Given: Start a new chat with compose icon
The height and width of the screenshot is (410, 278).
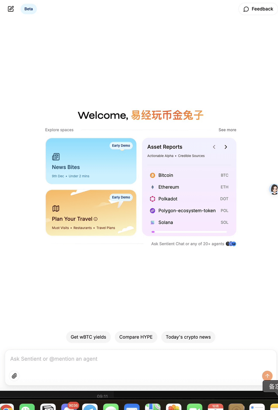Looking at the screenshot, I should [11, 9].
